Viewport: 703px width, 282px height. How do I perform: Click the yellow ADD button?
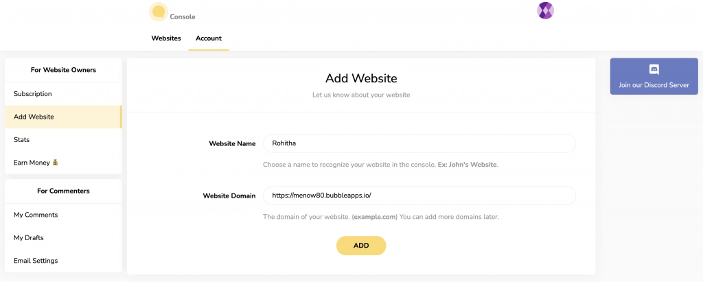[361, 246]
